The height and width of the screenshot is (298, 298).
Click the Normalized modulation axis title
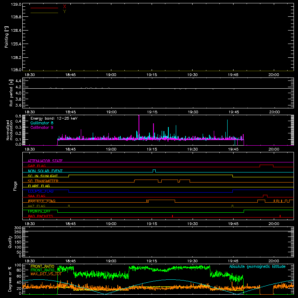[x=9, y=130]
